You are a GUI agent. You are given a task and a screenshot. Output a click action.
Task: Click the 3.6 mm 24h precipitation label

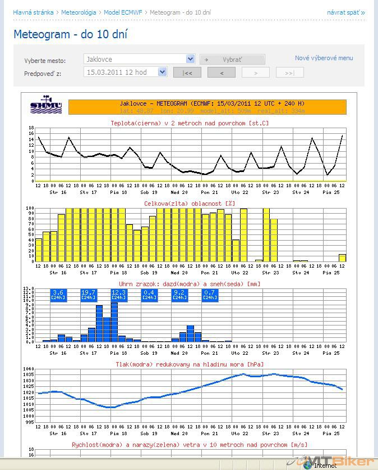click(58, 295)
